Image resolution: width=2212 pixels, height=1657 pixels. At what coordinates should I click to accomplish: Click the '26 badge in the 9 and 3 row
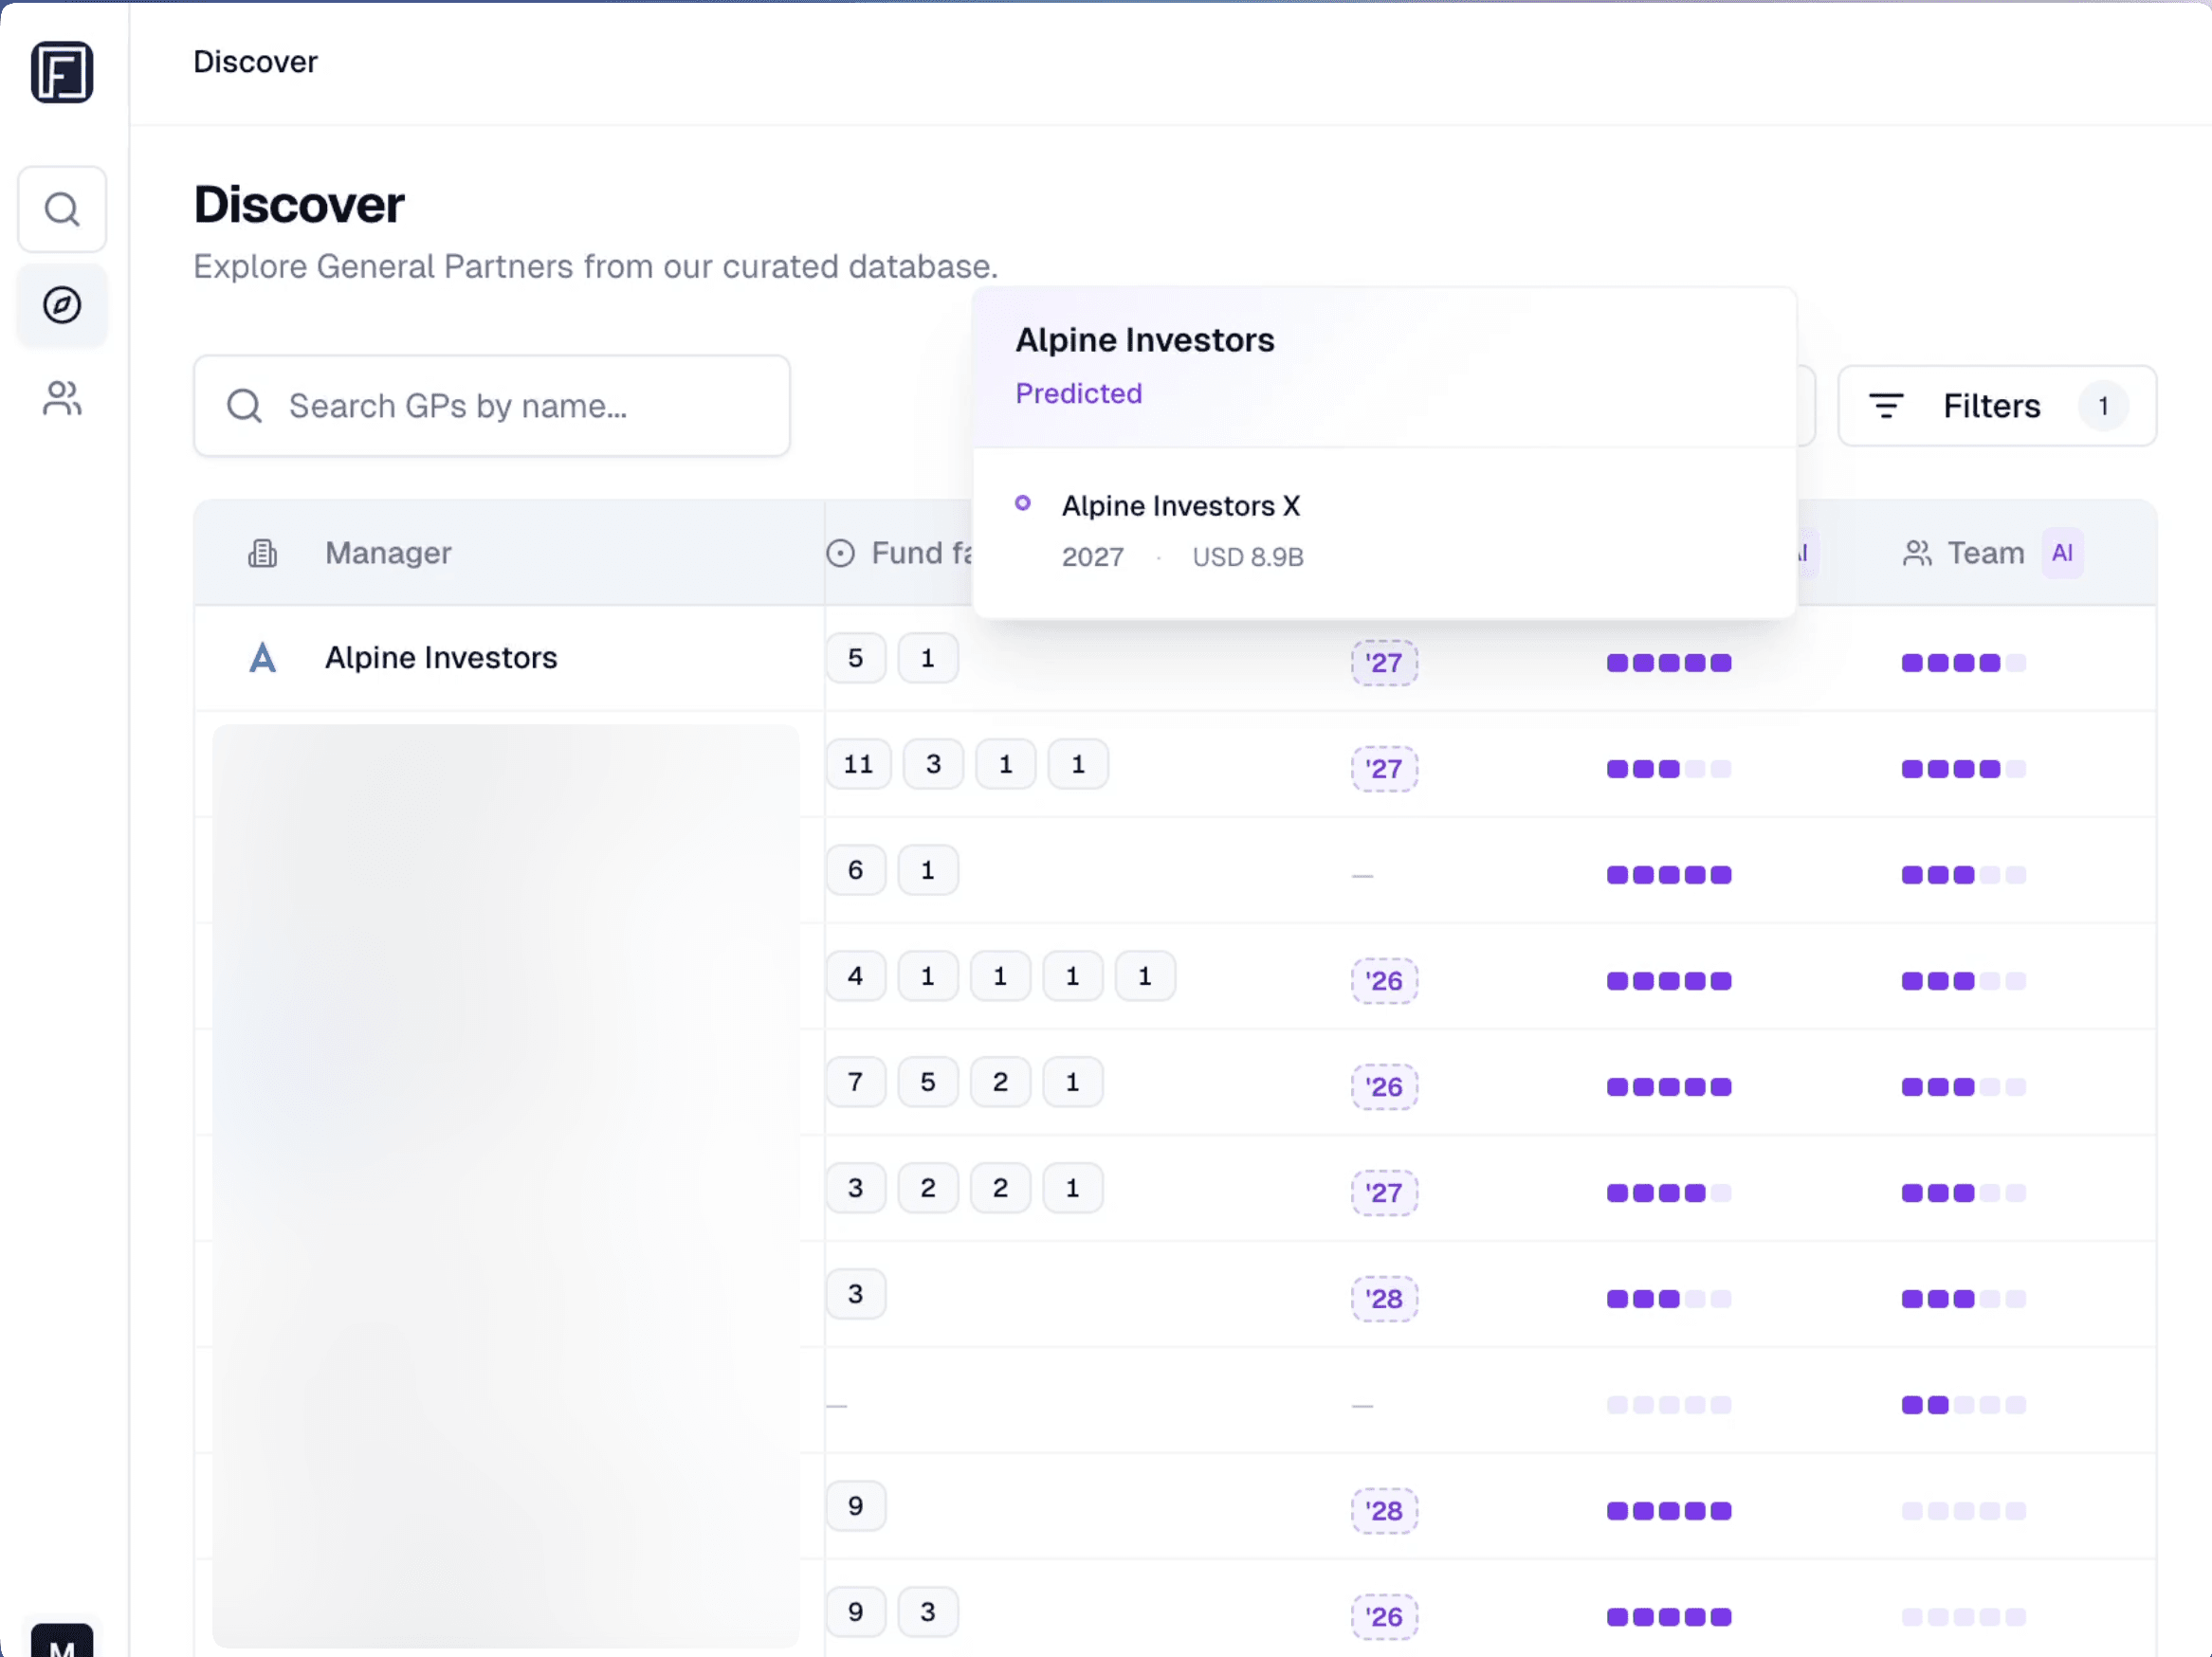1384,1617
